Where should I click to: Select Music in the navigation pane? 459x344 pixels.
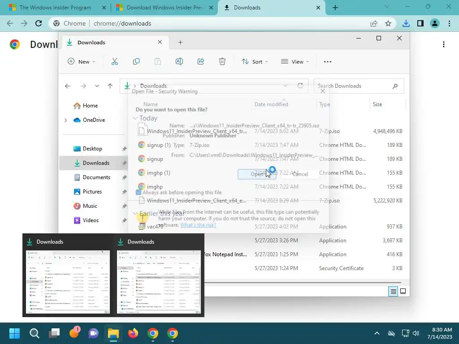[x=90, y=206]
